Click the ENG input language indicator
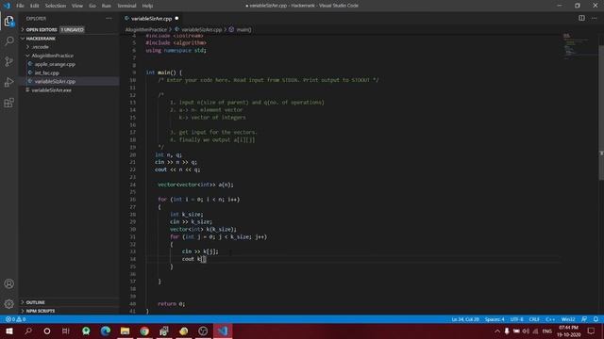Screen dimensions: 604x339 (547, 331)
